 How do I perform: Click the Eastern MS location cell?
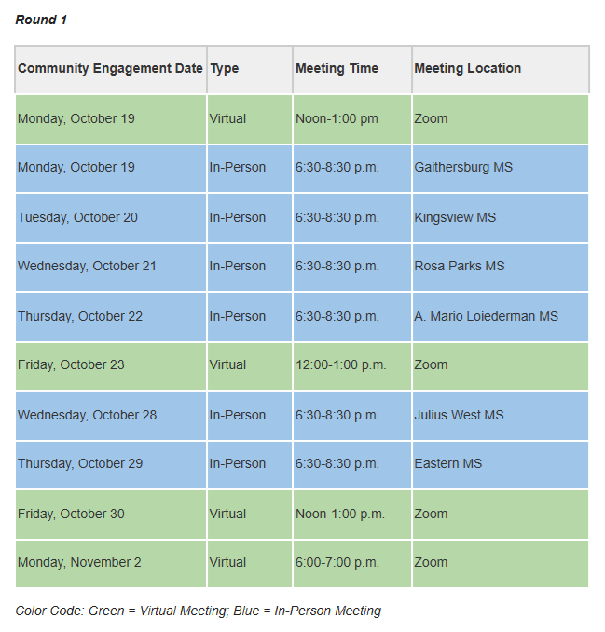pyautogui.click(x=501, y=465)
